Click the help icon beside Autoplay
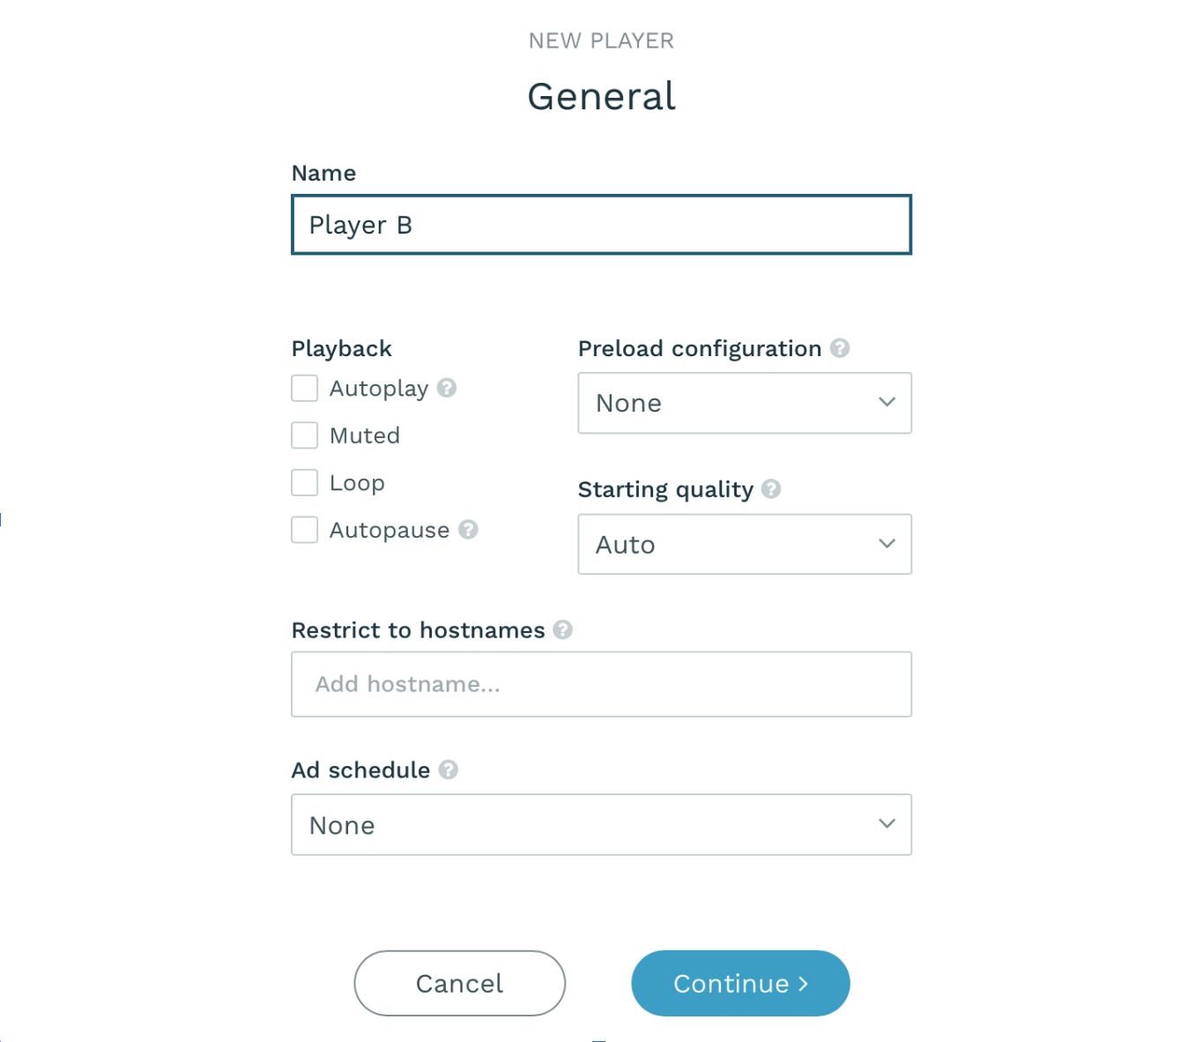This screenshot has width=1195, height=1042. click(x=447, y=388)
